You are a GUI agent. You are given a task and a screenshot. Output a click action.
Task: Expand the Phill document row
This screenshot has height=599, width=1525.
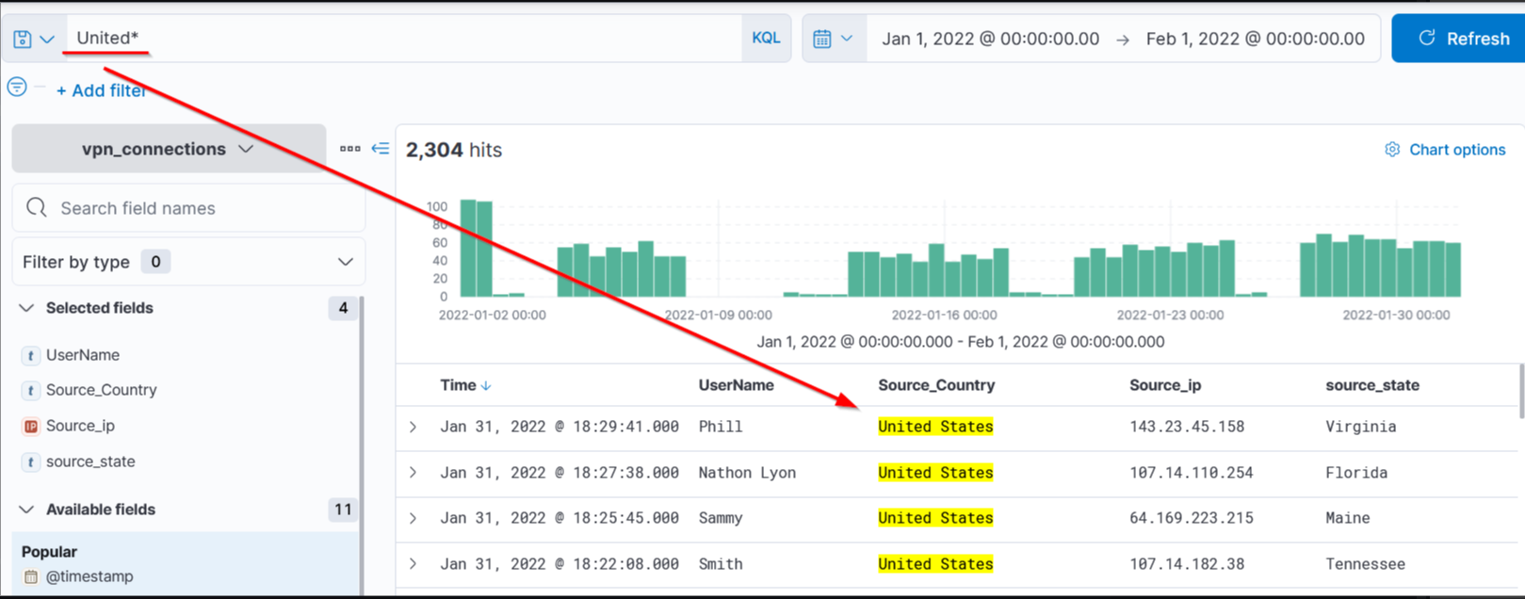[414, 427]
